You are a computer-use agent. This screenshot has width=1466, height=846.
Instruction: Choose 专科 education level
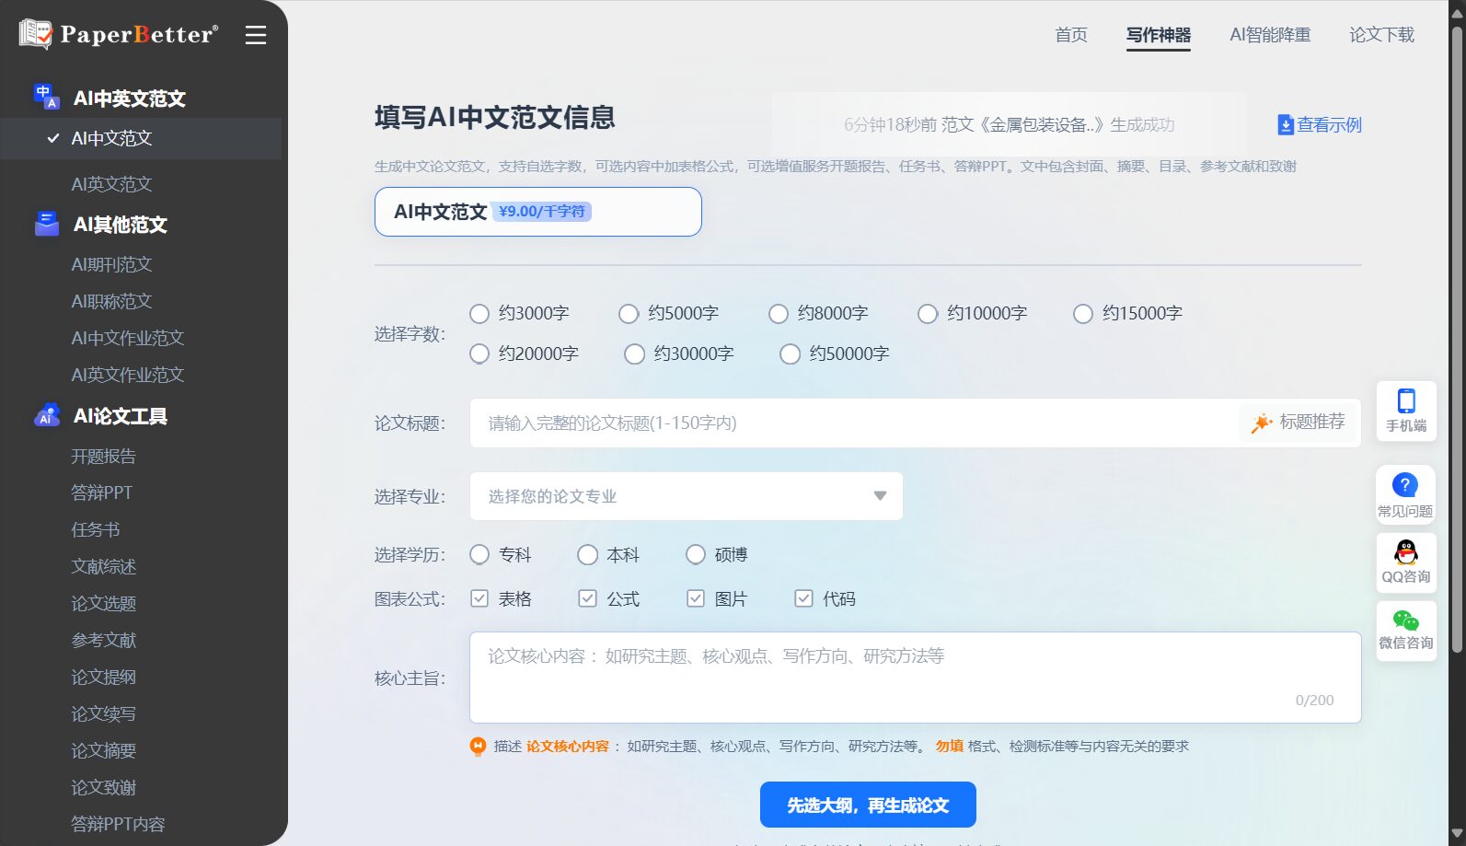tap(479, 555)
